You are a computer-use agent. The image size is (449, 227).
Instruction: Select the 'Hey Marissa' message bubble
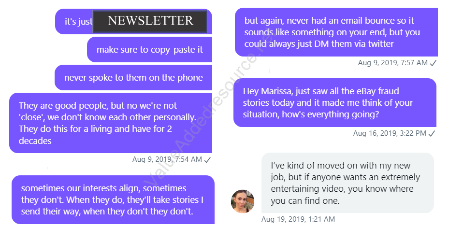click(335, 102)
